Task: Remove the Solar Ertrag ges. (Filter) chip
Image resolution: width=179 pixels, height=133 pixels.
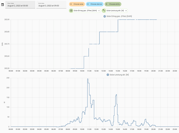Action: 99,11
